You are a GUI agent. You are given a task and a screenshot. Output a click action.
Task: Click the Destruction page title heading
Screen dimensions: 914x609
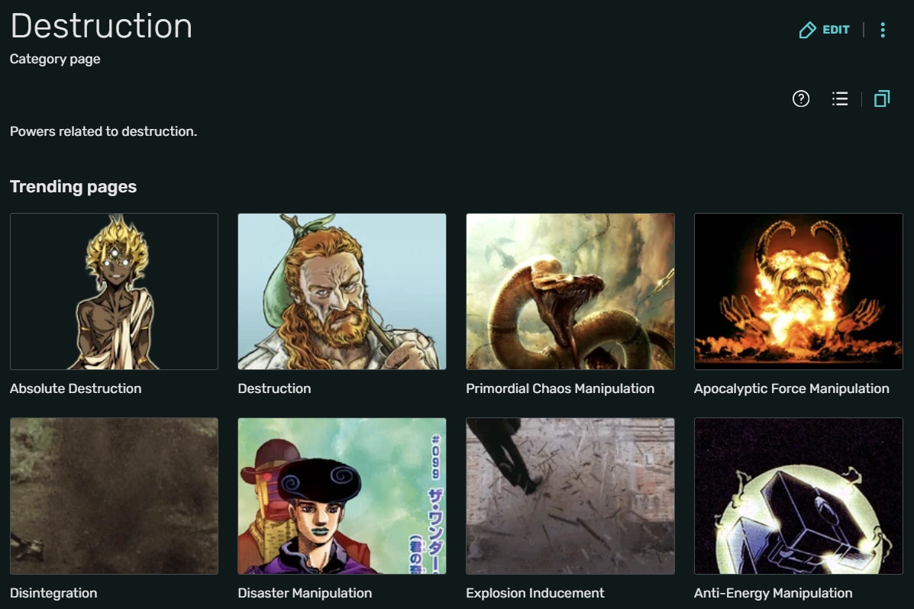click(x=100, y=26)
